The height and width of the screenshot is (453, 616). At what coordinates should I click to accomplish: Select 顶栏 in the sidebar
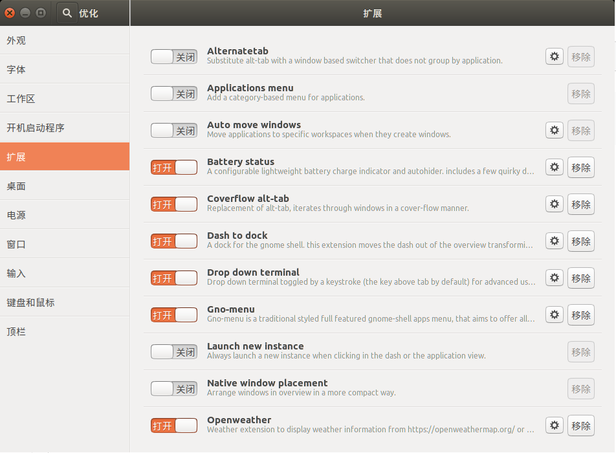tap(65, 331)
